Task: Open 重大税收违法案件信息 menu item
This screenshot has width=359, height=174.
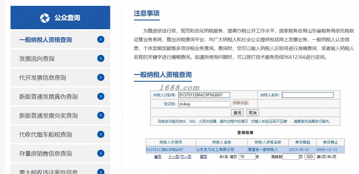Action: pos(60,169)
